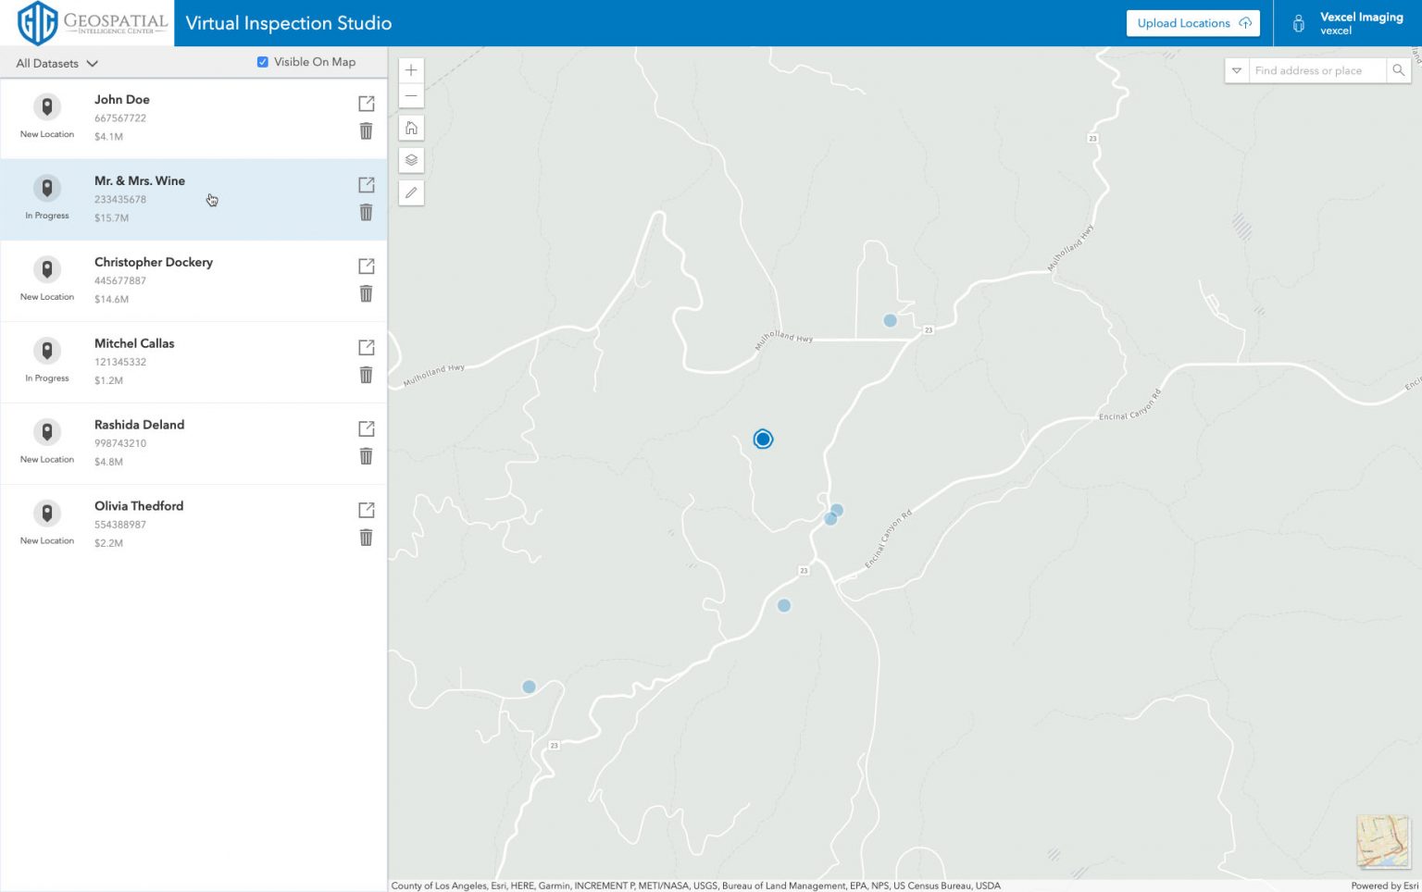Open Olivia Thedford location externally

coord(367,511)
